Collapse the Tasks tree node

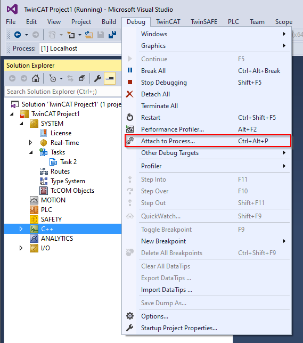tap(31, 152)
